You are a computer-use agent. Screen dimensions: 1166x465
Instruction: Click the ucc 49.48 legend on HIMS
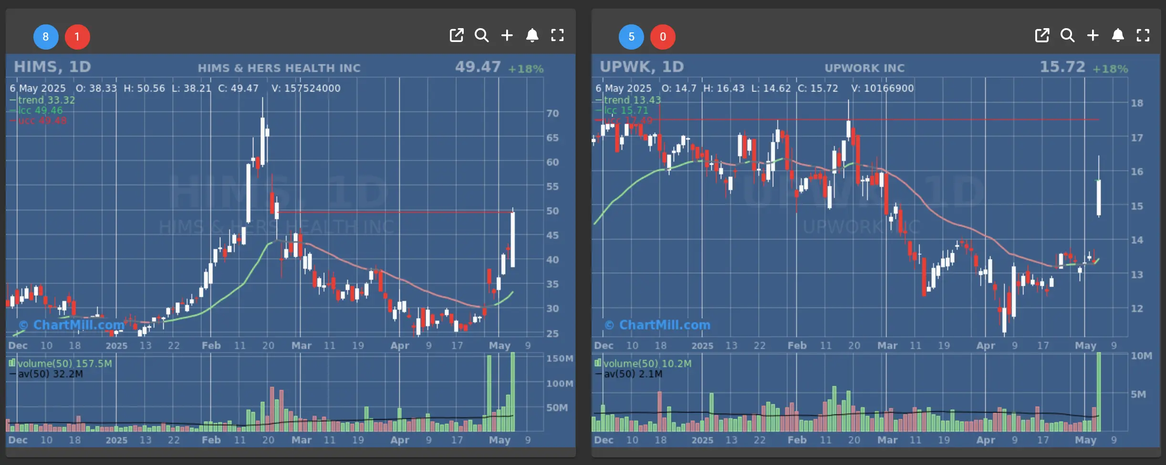[38, 120]
